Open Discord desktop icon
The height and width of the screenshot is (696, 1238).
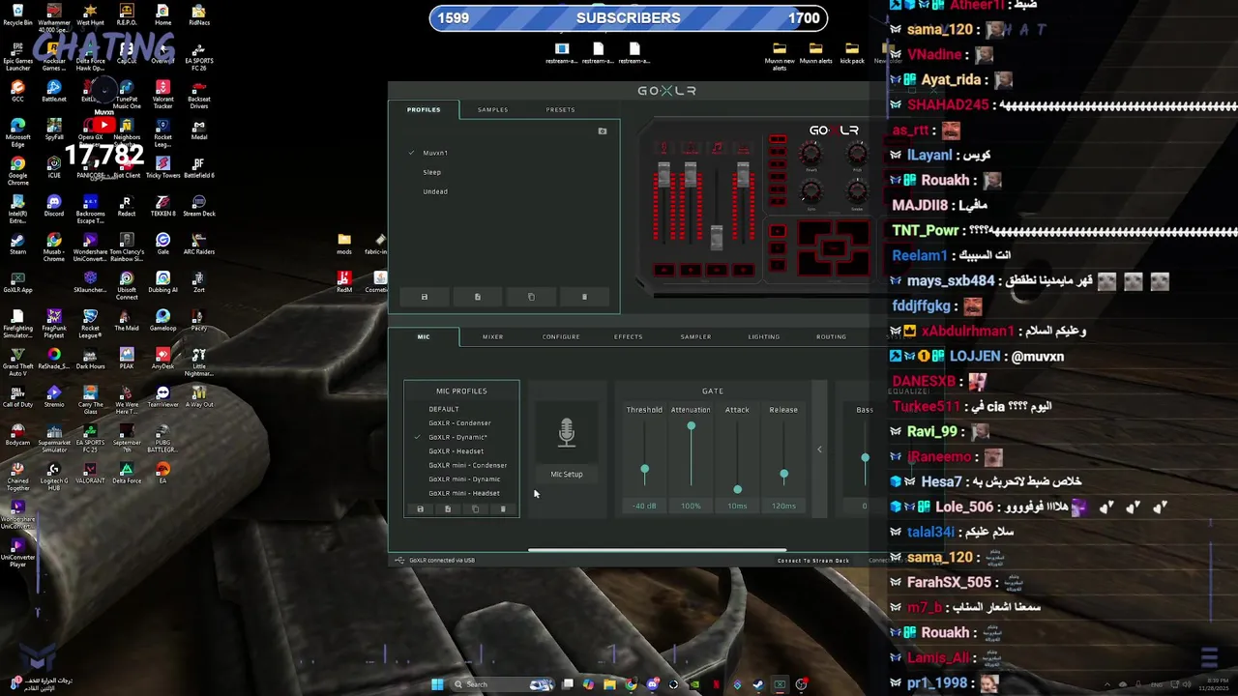pos(54,206)
